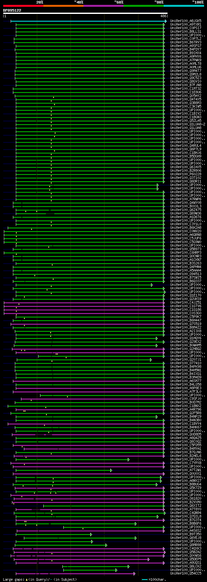Click the UniRef100_C5G9W0 label
This screenshot has width=207, height=582.
point(186,242)
